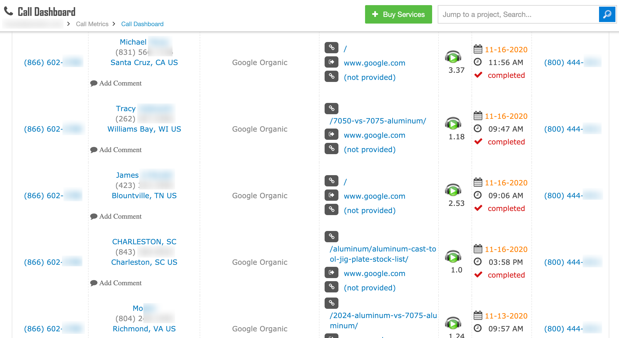Screen dimensions: 619x338
Task: Open /aluminum/aluminum-cast-tool-jig-plate-stock-list/ link
Action: click(383, 254)
